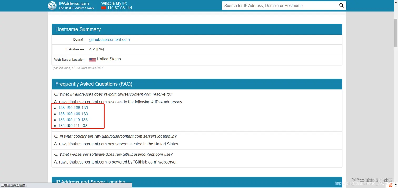
Task: Click the '4 × IPv4' value
Action: pos(97,49)
